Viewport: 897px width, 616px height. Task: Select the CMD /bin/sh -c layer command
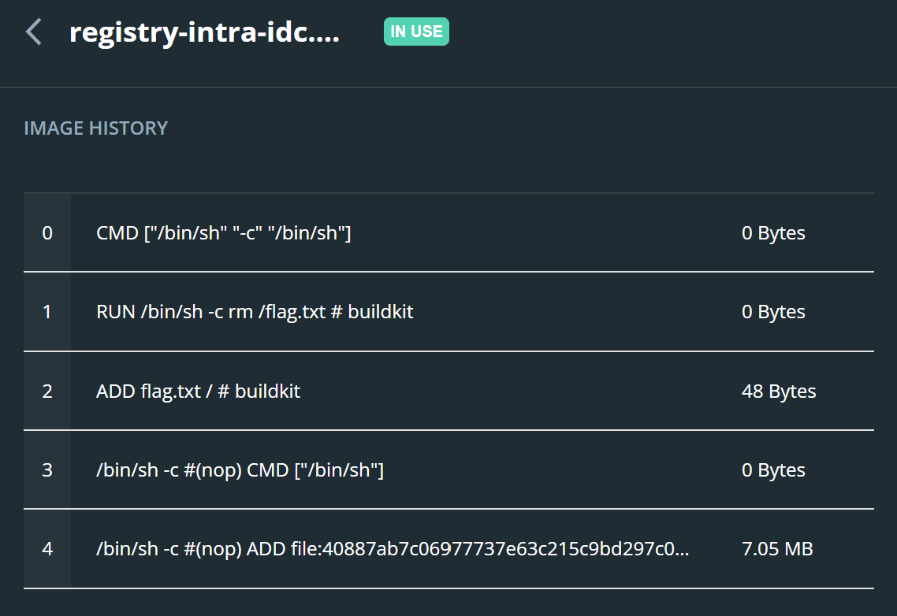[x=224, y=233]
